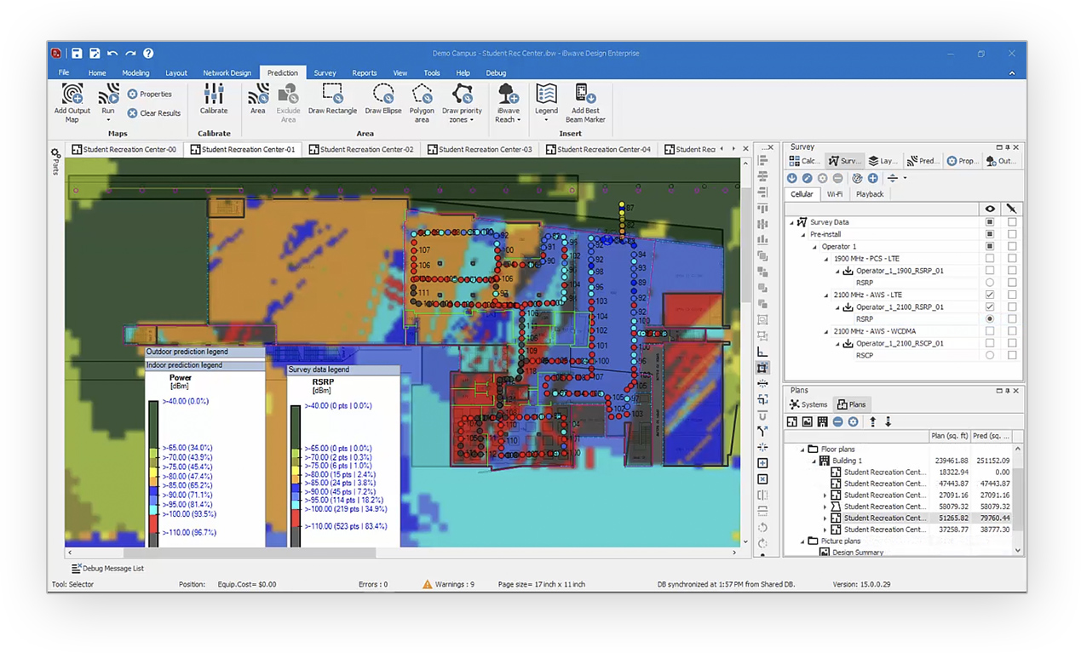The width and height of the screenshot is (1081, 653).
Task: Select the Polygon area tool
Action: click(x=422, y=103)
